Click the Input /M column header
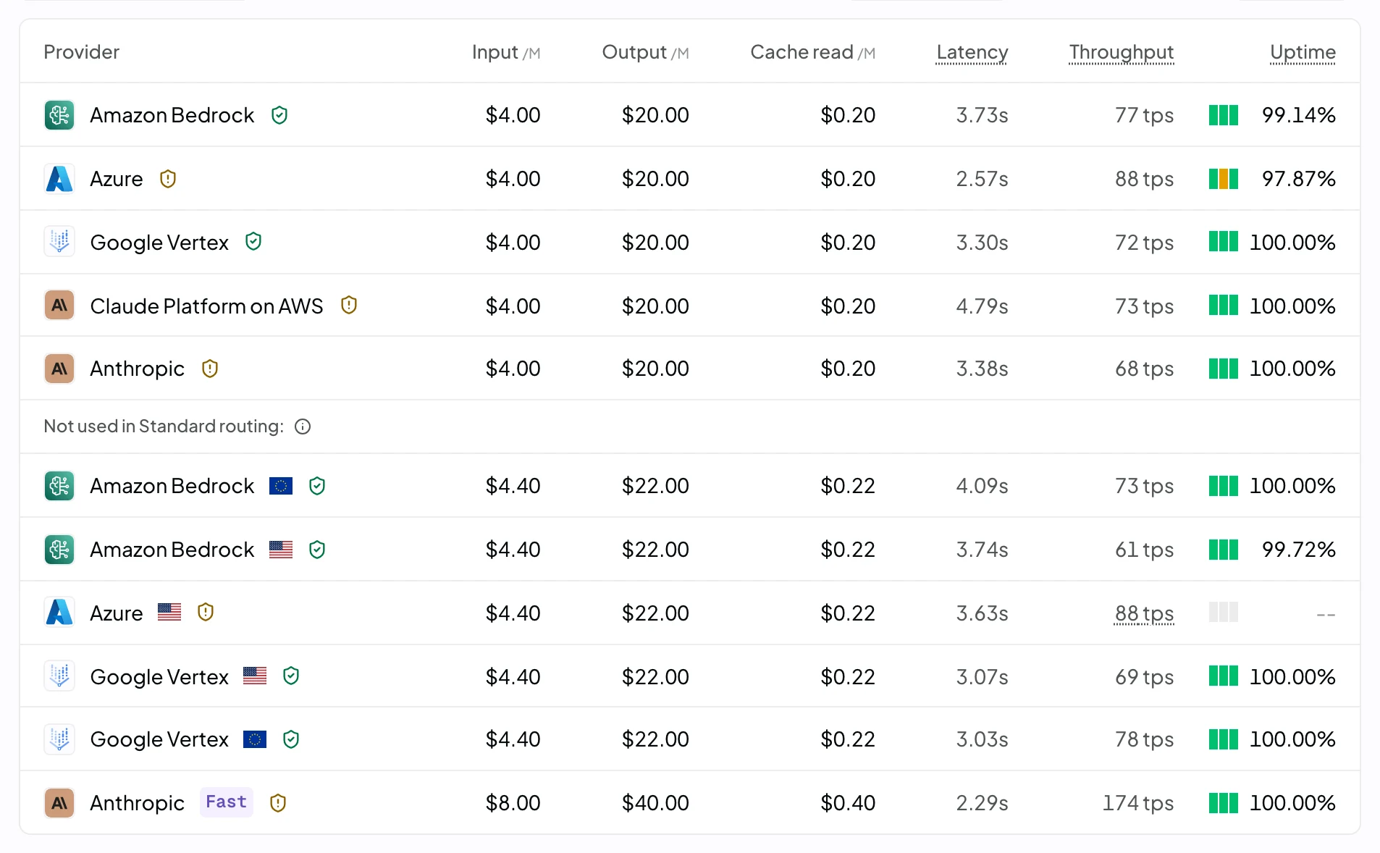Viewport: 1380px width, 853px height. pos(506,52)
